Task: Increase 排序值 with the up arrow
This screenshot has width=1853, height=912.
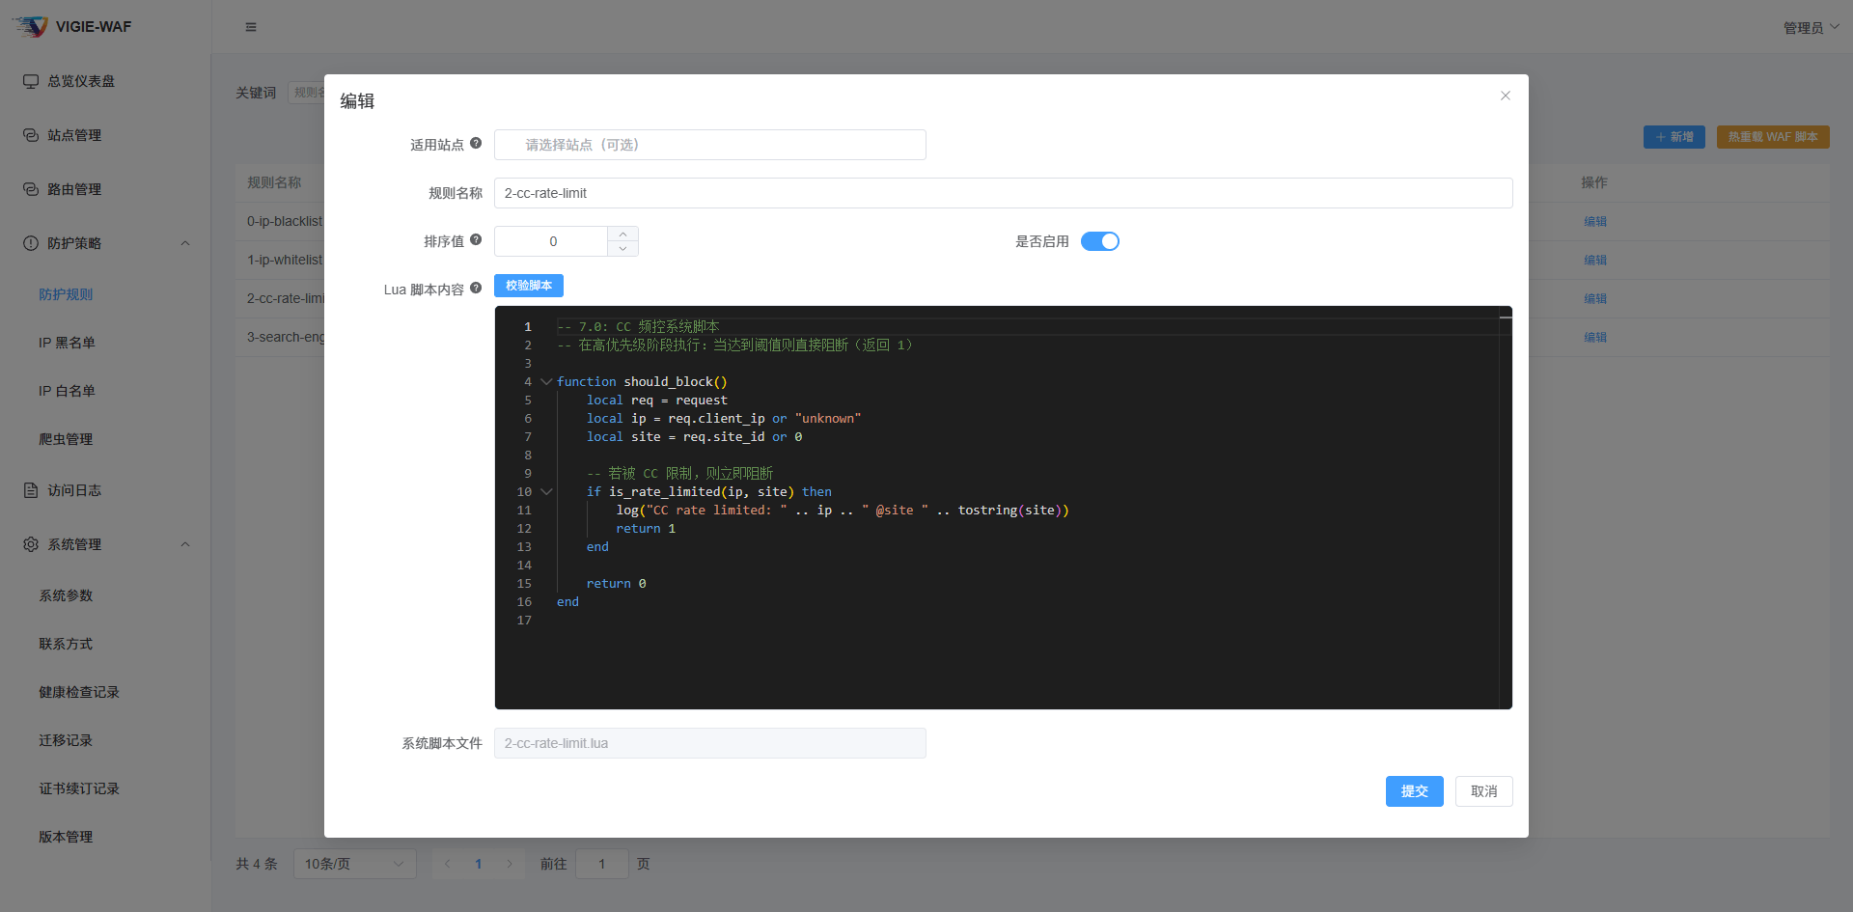Action: (x=622, y=234)
